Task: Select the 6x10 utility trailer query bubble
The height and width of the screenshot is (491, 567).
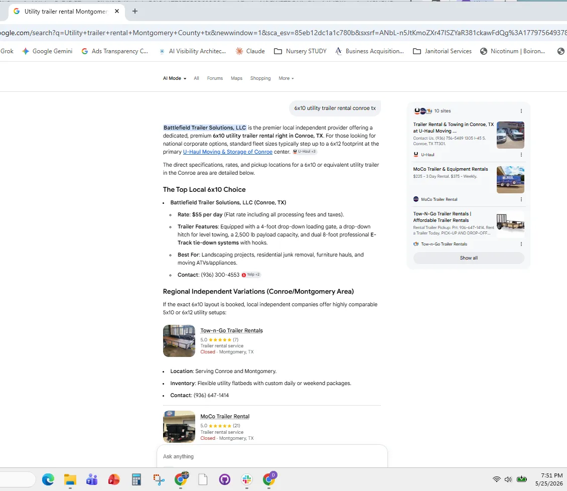Action: pos(335,108)
